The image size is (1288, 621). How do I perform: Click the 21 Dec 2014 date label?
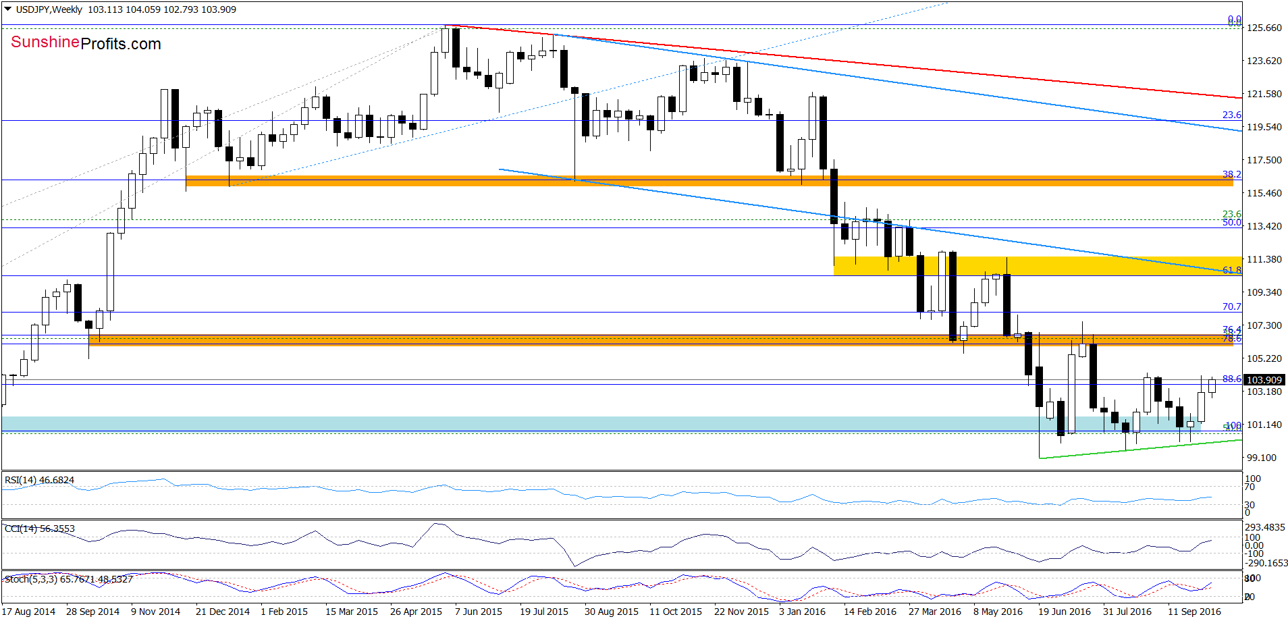coord(222,612)
